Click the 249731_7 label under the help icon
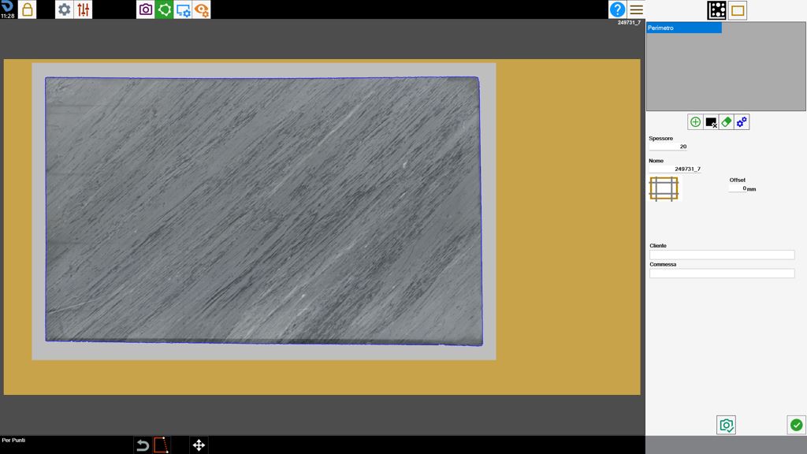 click(629, 23)
